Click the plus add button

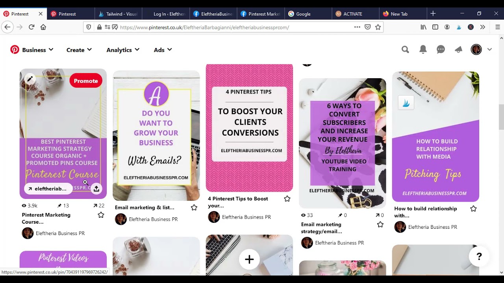tap(249, 259)
